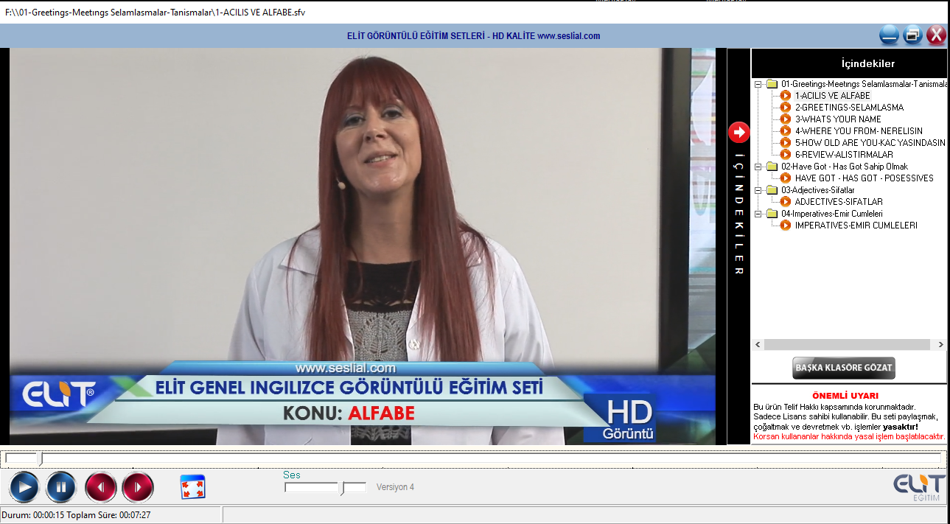
Task: Click the play icon beside 3-WHATS YOUR NAME
Action: 786,119
